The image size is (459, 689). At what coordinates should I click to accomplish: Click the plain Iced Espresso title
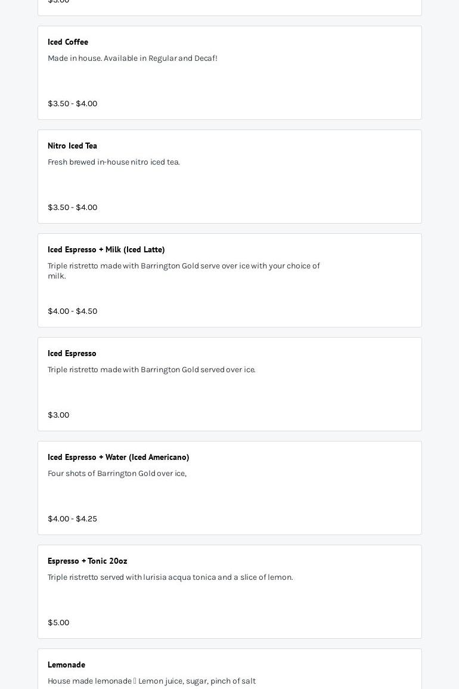(x=72, y=353)
